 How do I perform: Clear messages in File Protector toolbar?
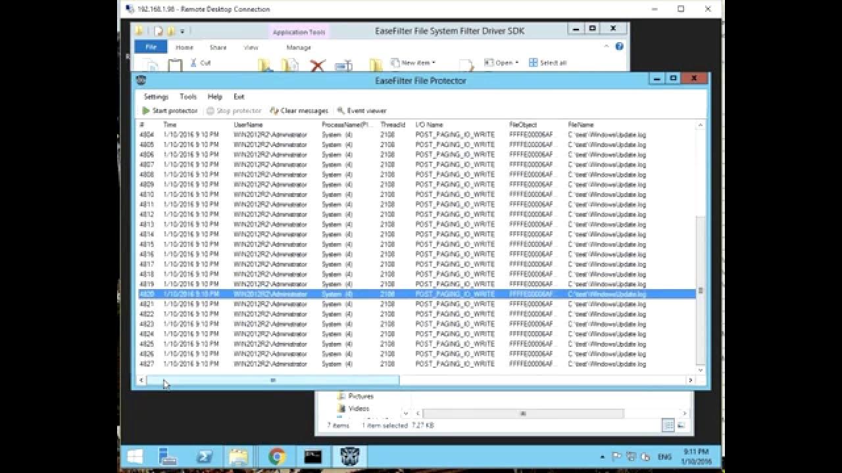point(299,111)
